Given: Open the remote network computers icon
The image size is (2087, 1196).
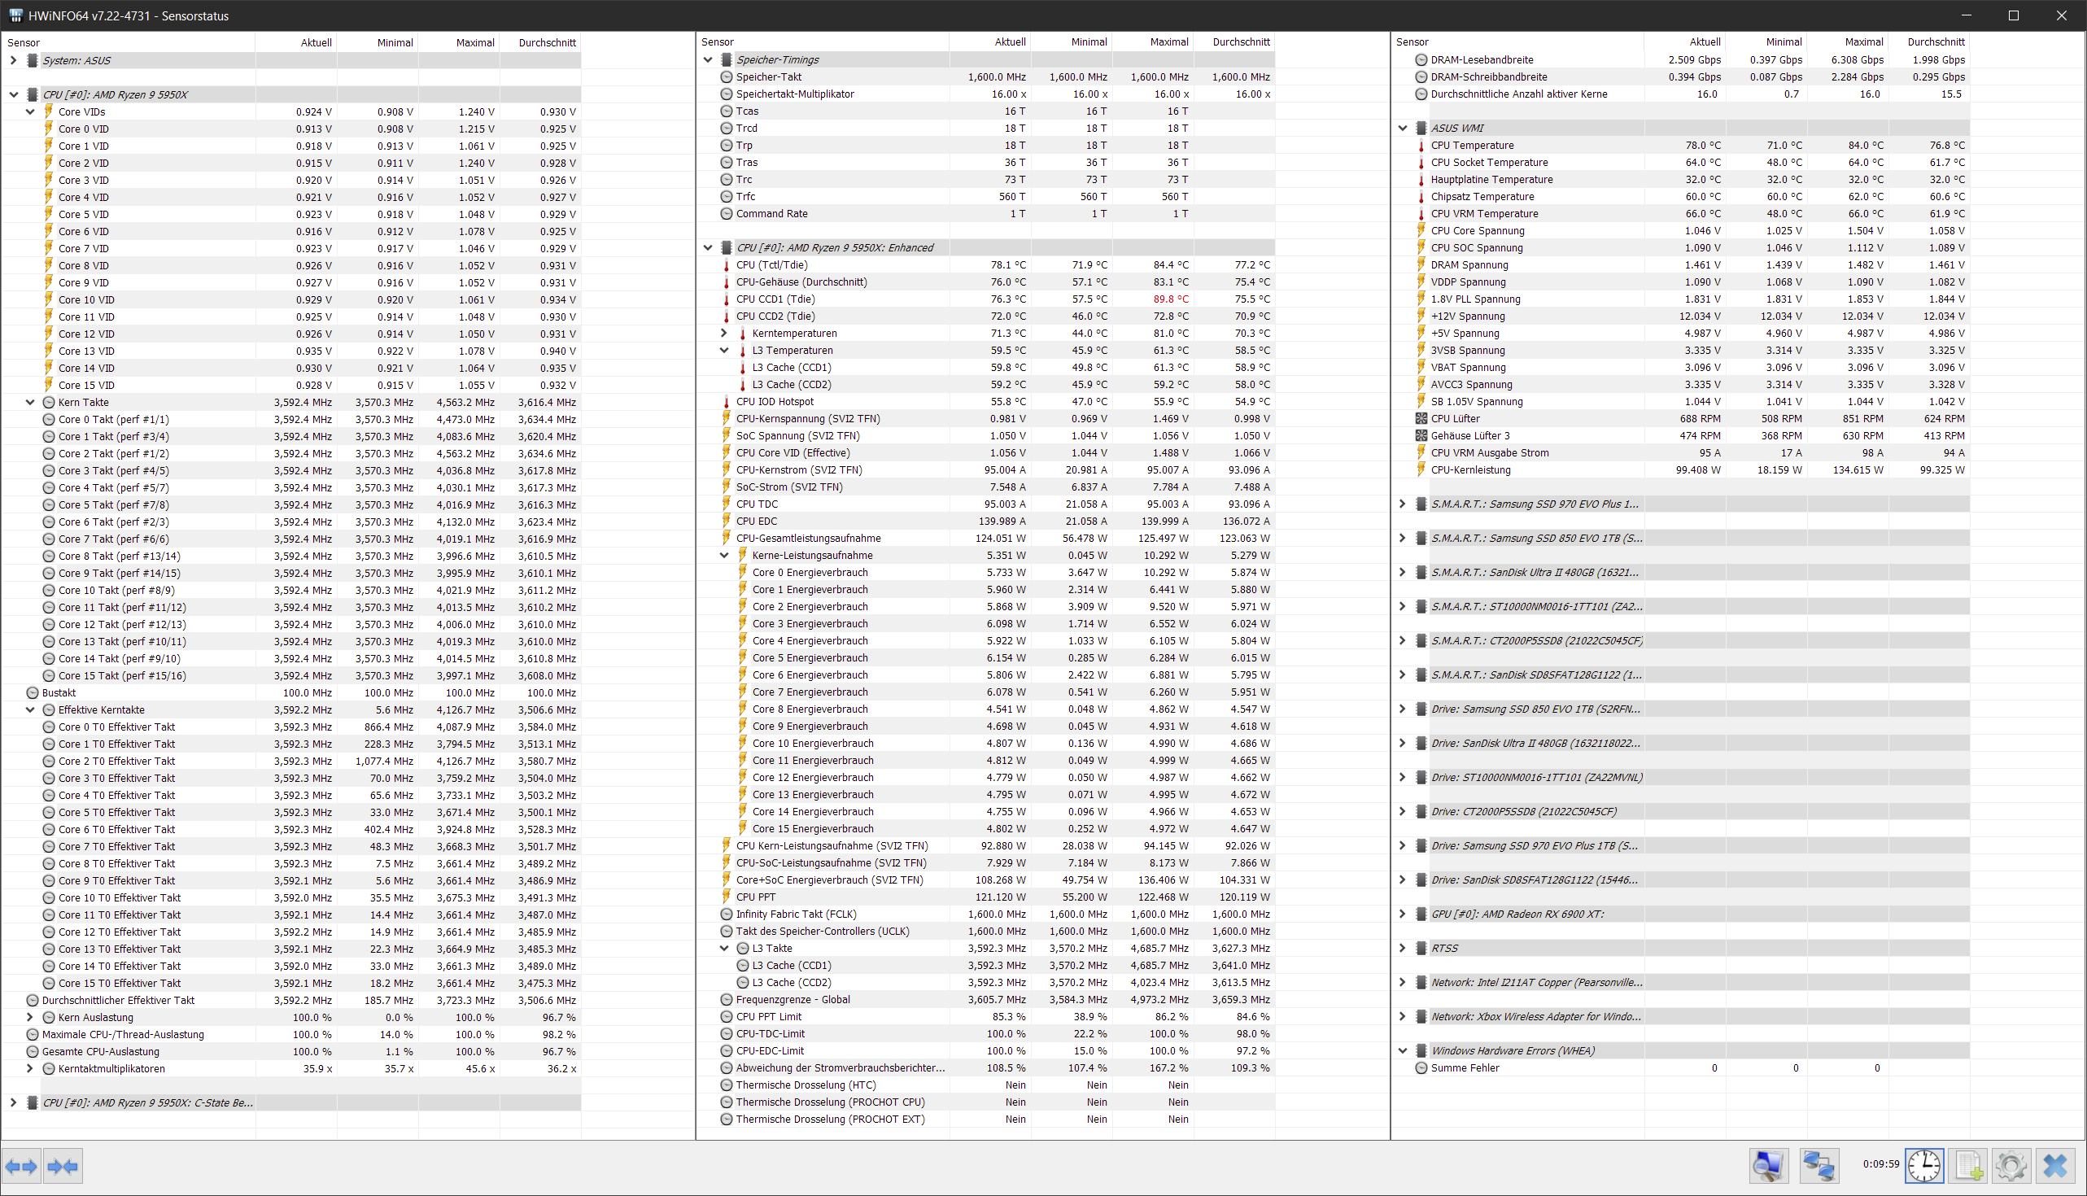Looking at the screenshot, I should click(x=1818, y=1167).
